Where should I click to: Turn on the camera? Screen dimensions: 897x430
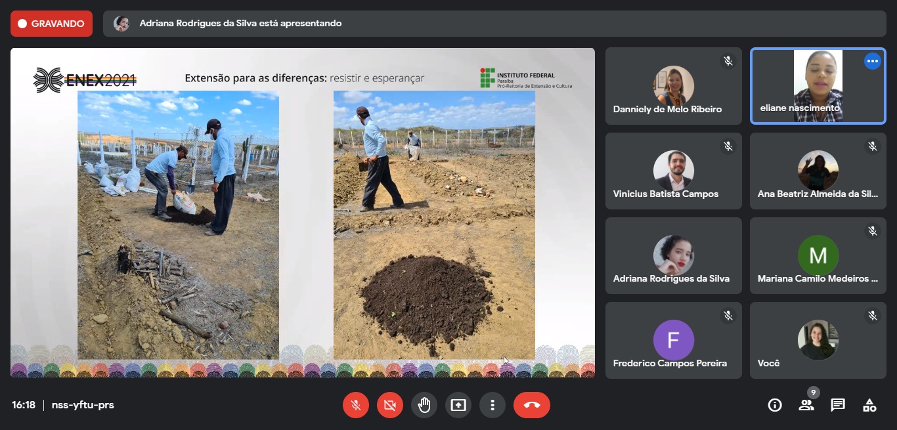pos(390,405)
